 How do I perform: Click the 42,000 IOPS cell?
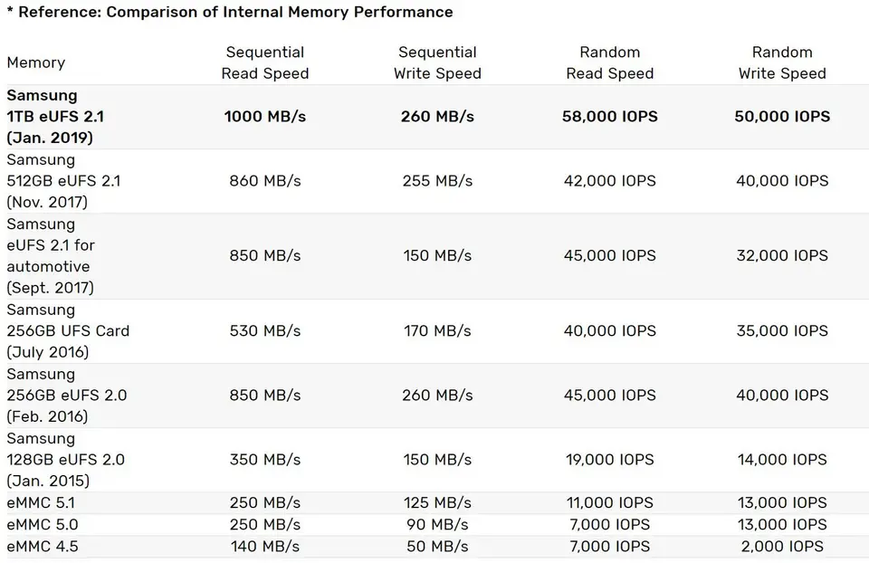pyautogui.click(x=610, y=181)
